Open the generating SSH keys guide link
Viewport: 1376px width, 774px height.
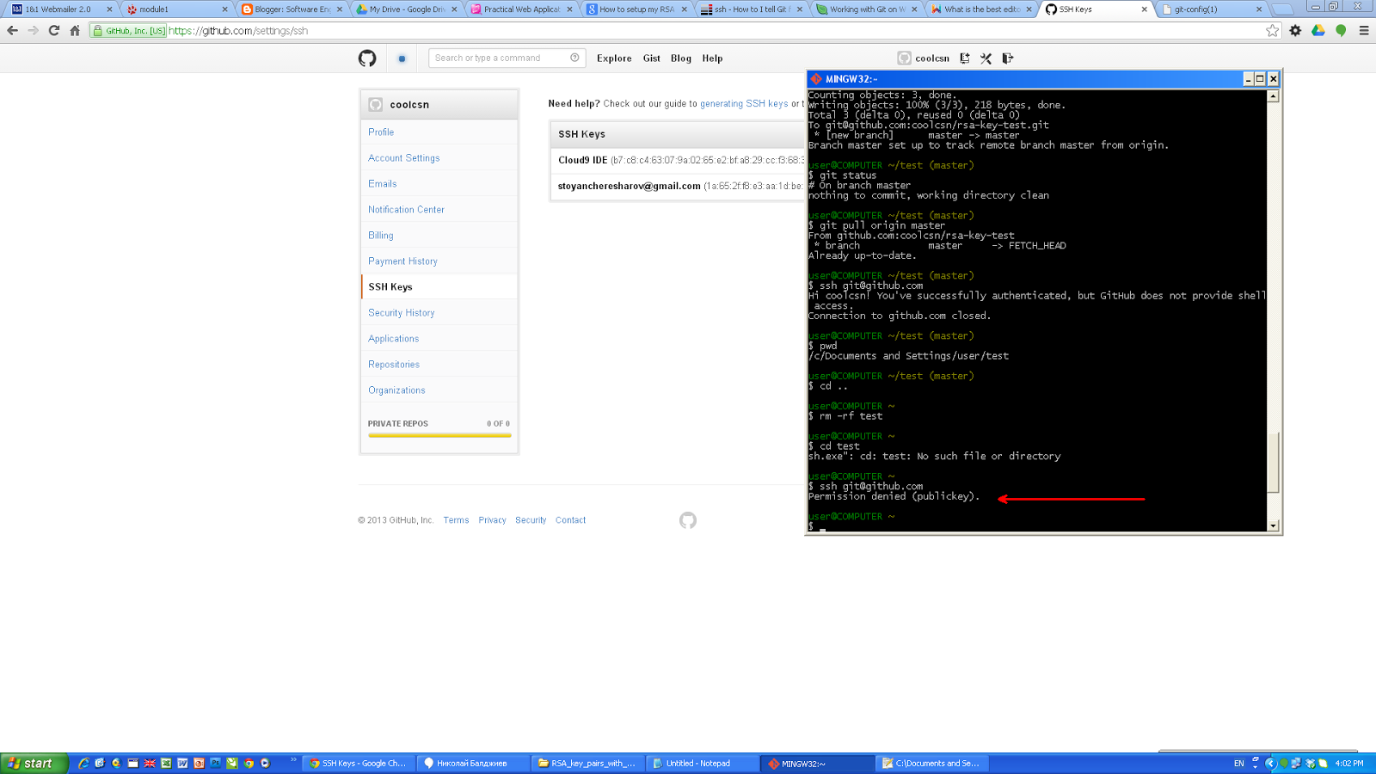[744, 104]
